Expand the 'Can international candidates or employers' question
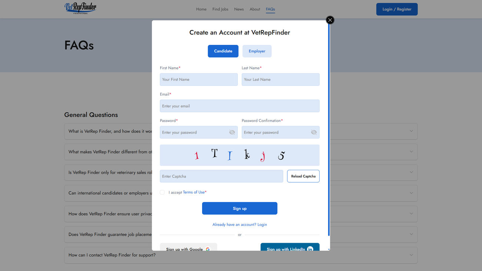 241,193
